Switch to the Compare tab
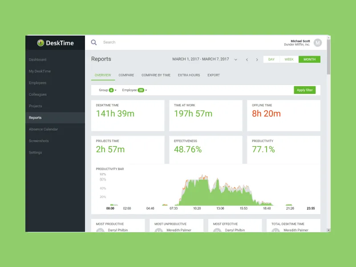The width and height of the screenshot is (356, 267). (x=126, y=75)
